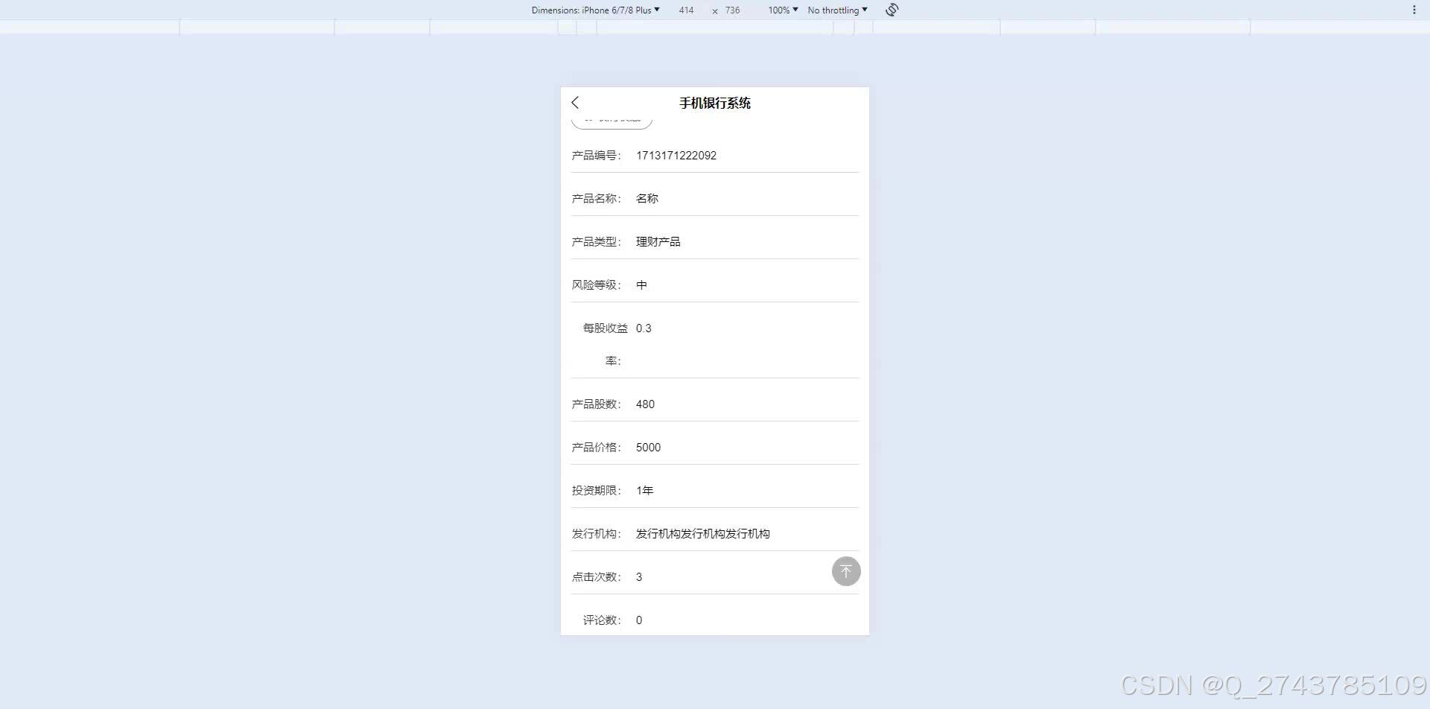
Task: Click the 产品名称 label
Action: point(596,199)
